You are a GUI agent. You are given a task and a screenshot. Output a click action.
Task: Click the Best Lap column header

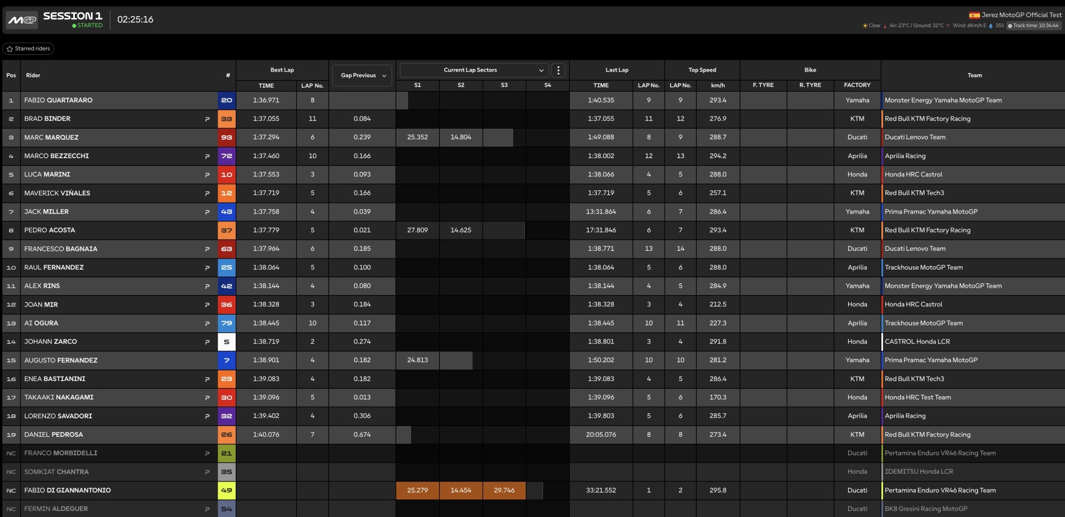[x=282, y=70]
